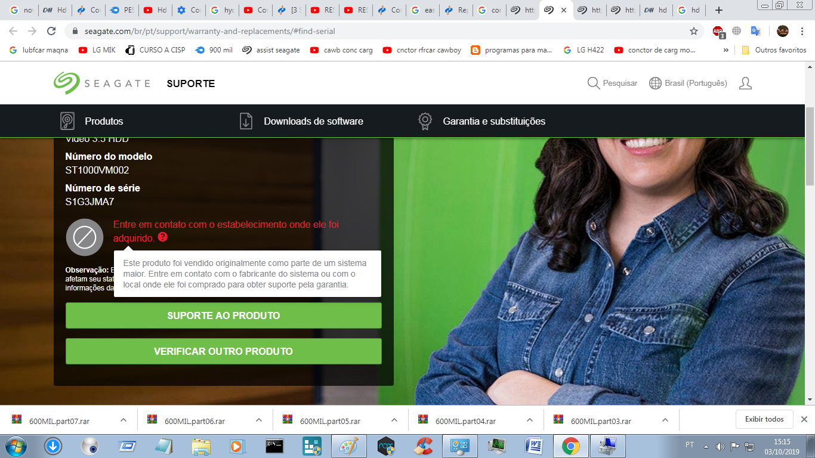The image size is (815, 458).
Task: Switch to the PES tab
Action: (x=122, y=10)
